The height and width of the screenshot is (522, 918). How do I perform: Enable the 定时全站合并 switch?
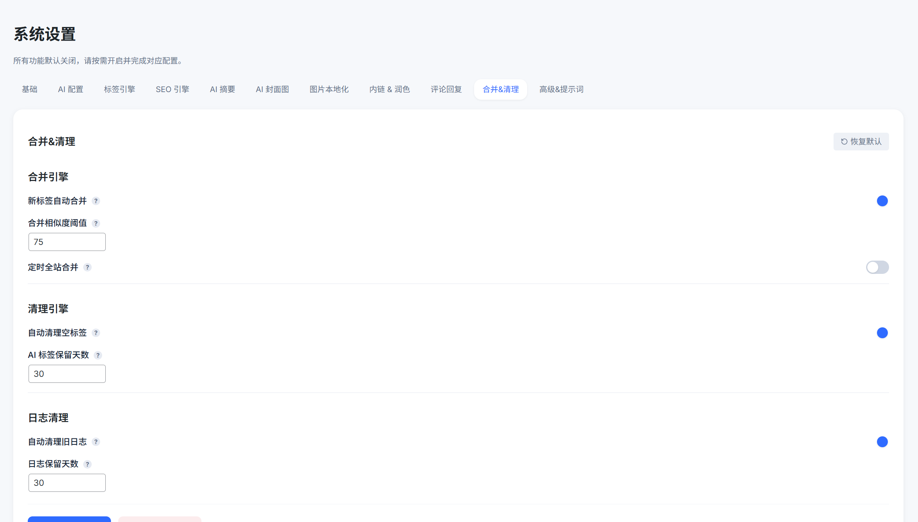click(x=877, y=267)
